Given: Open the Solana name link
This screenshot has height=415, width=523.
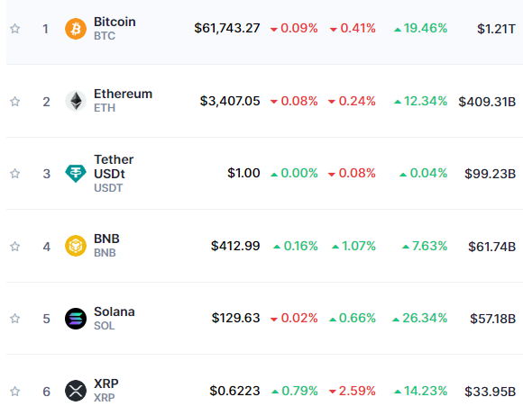Looking at the screenshot, I should [x=115, y=311].
